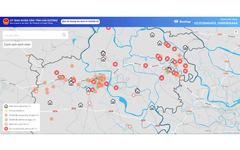Click the 'Ủy ban nhân dân tỉnh Hải Dương' title

34,20
